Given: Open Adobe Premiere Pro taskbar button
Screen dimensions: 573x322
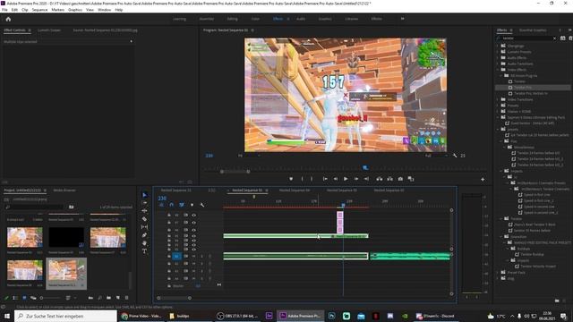Looking at the screenshot, I should point(300,316).
